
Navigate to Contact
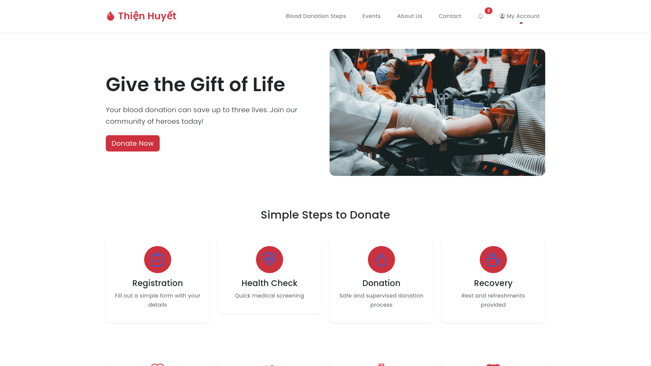coord(450,16)
